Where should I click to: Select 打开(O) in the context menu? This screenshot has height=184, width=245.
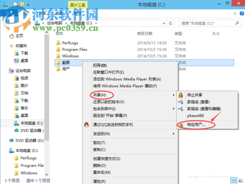pos(100,66)
